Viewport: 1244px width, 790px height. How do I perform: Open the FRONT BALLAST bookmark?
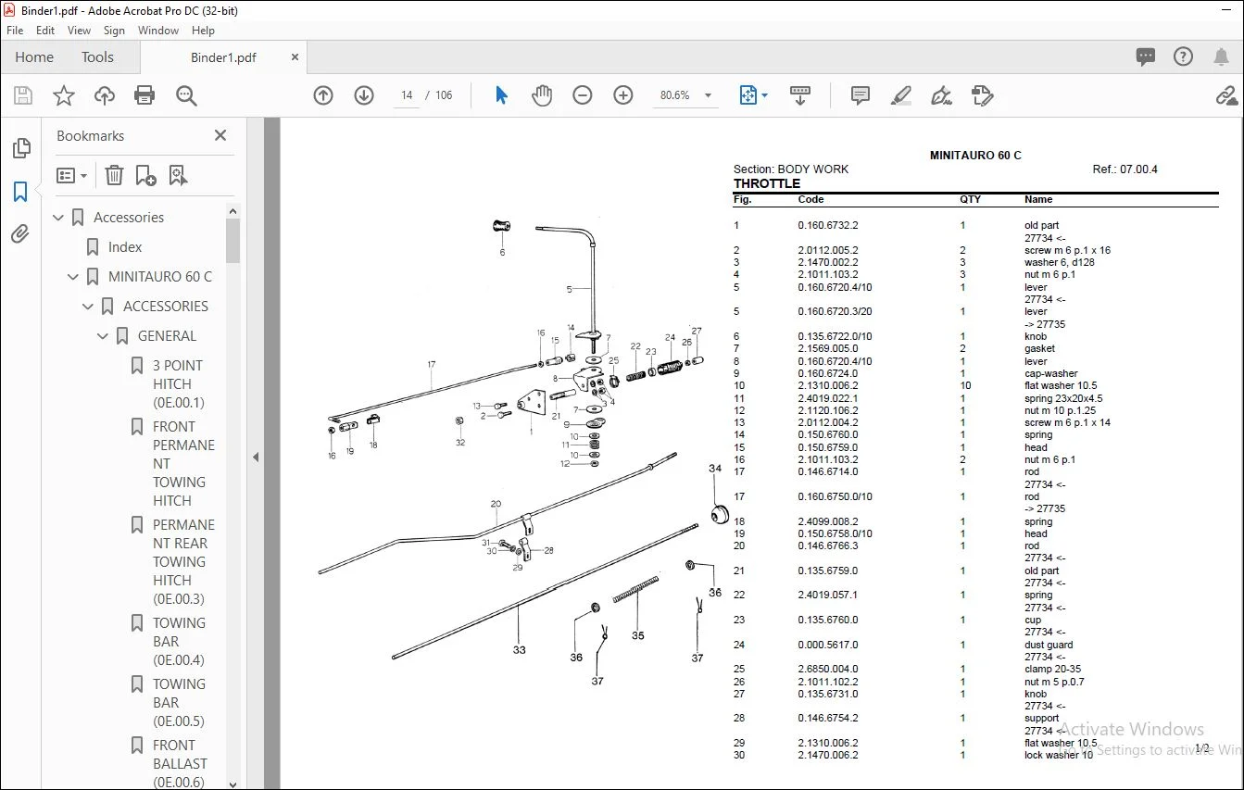(x=181, y=764)
